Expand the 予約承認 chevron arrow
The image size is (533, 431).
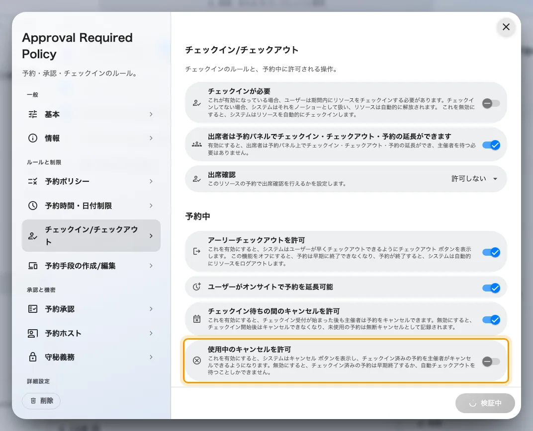tap(151, 309)
